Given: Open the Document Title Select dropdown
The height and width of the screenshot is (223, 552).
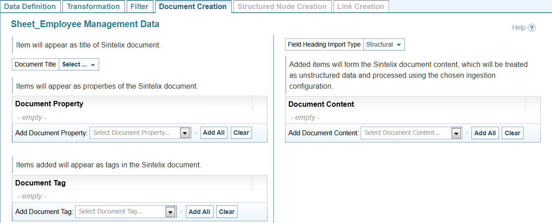Looking at the screenshot, I should pos(79,65).
